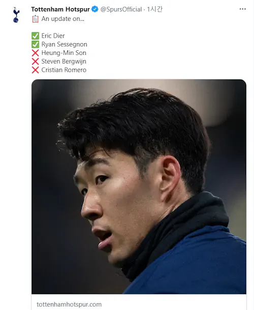Follow the tottenhamhotspur.com link domain

click(69, 304)
